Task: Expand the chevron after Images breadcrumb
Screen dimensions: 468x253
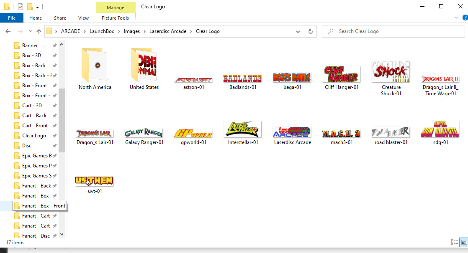Action: (145, 31)
